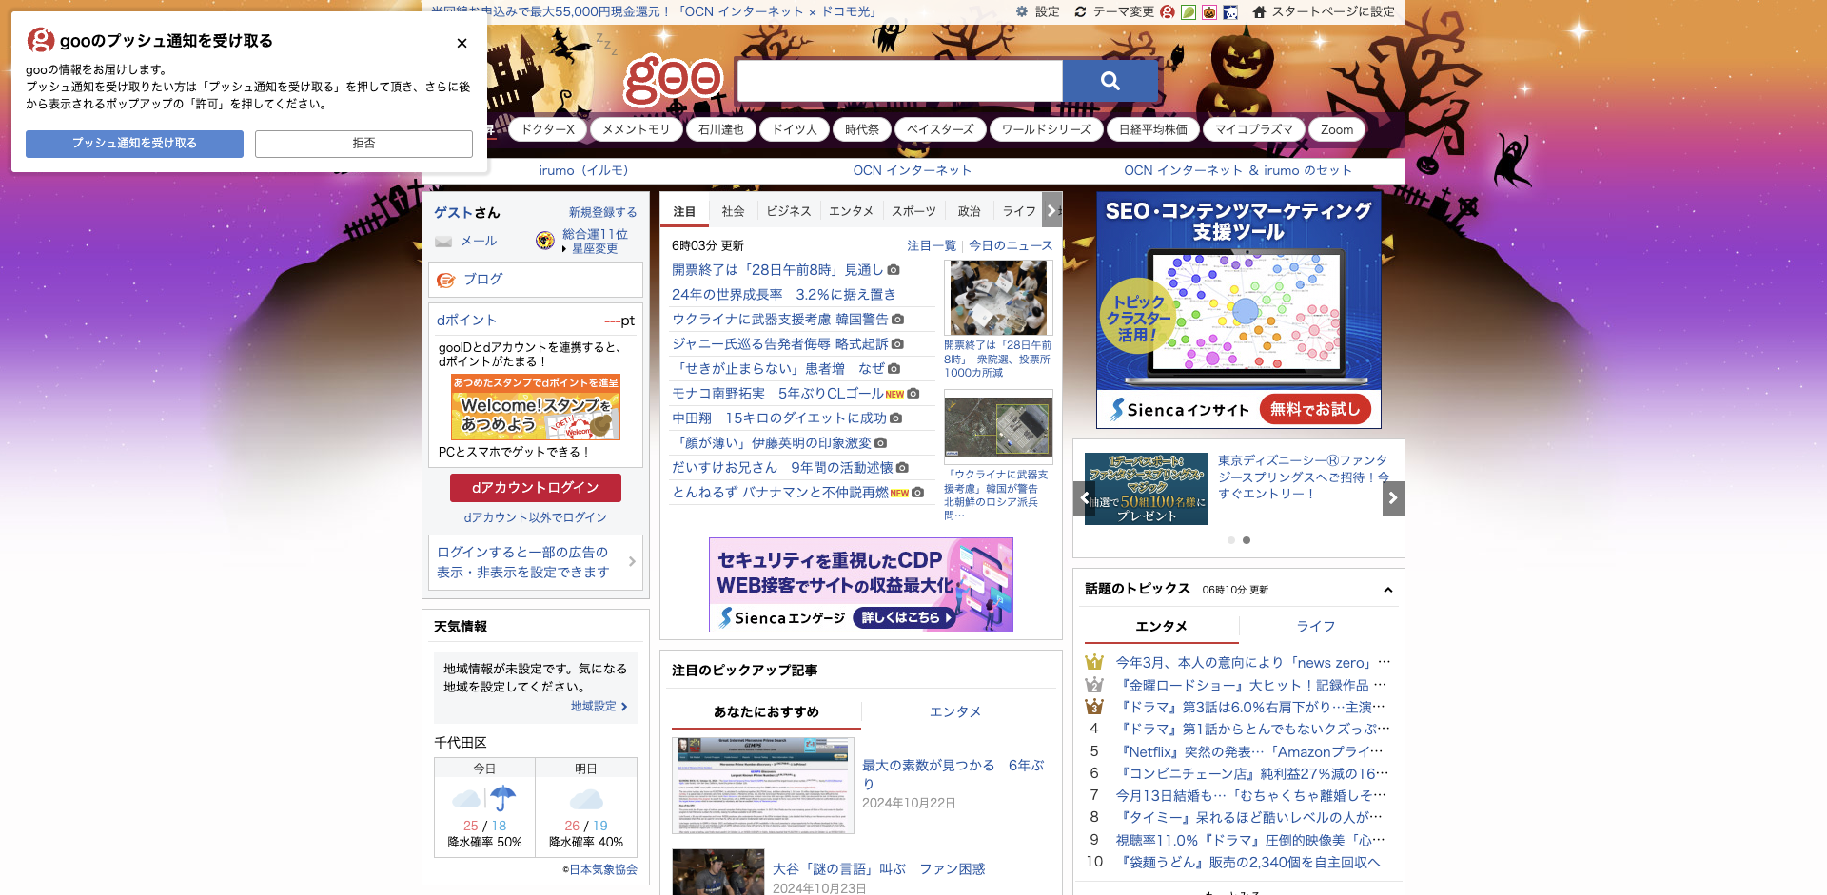The image size is (1827, 895).
Task: Click the メール envelope icon
Action: [443, 242]
